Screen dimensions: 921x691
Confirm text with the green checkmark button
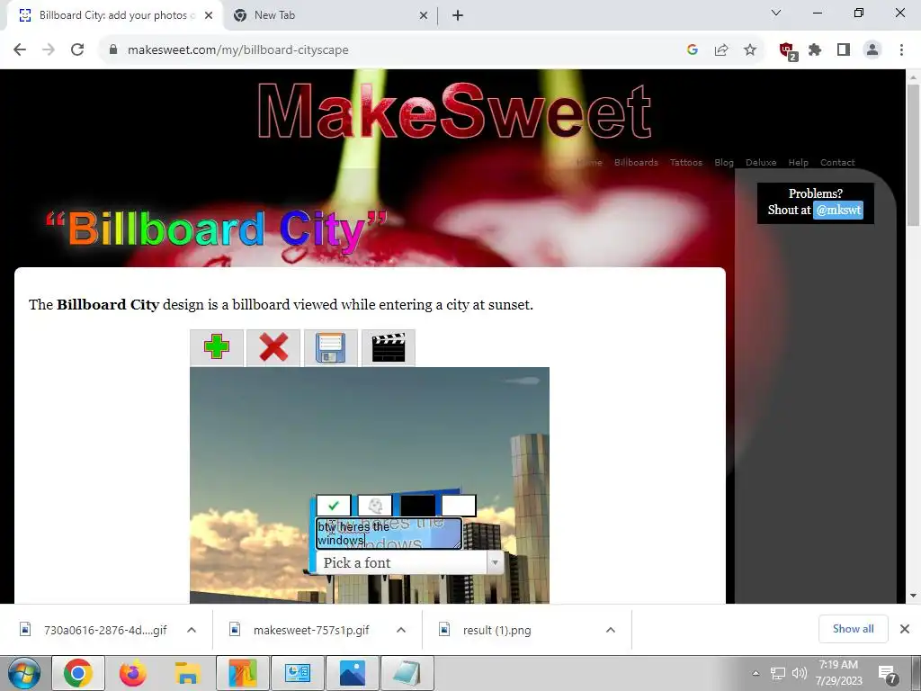[x=334, y=506]
